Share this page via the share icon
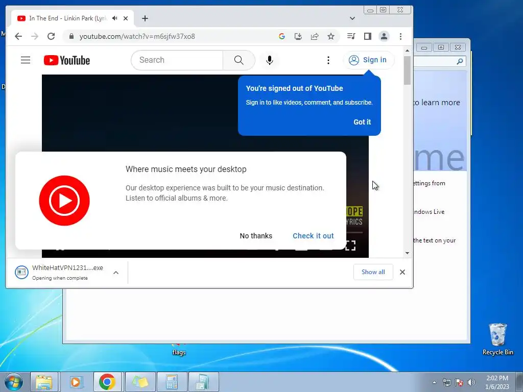 point(315,36)
